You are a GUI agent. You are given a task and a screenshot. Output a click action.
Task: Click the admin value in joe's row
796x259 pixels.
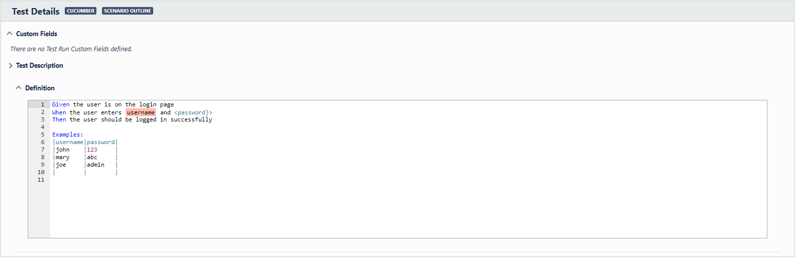pos(96,165)
